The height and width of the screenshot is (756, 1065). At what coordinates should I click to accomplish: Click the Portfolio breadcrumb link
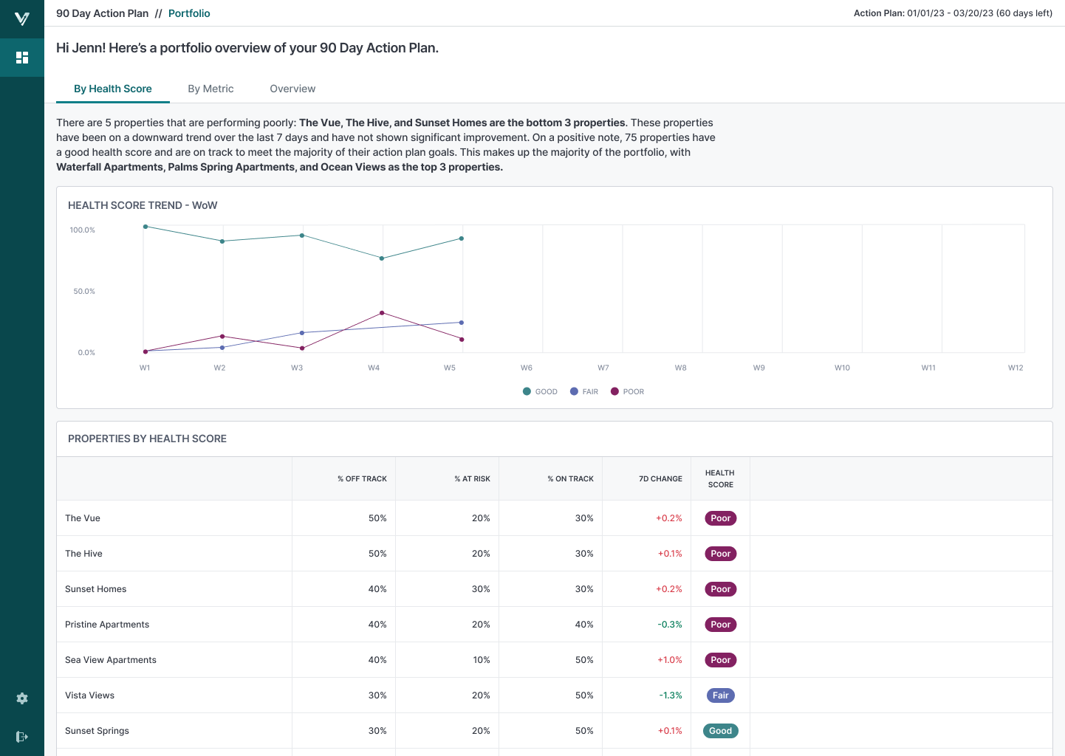point(189,13)
